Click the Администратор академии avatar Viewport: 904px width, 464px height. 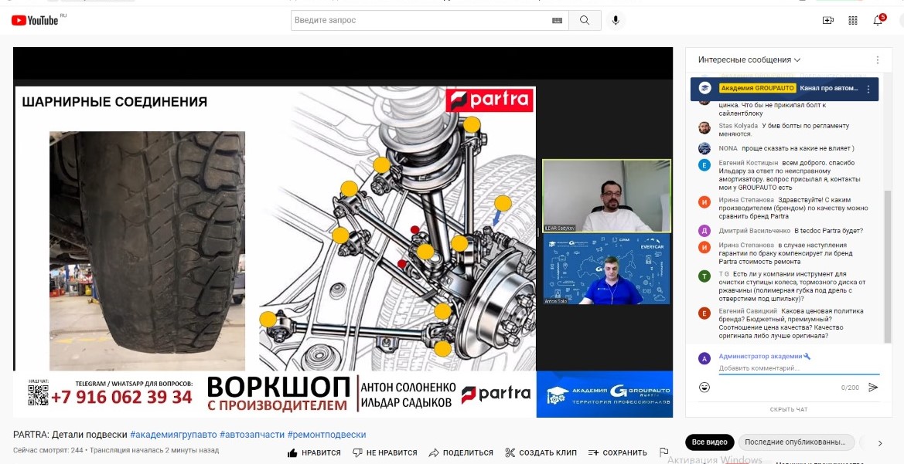[x=704, y=358]
